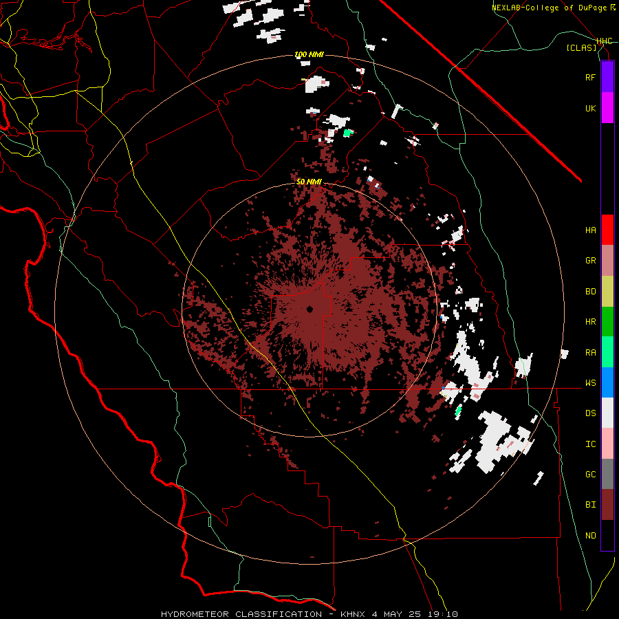This screenshot has height=619, width=619.
Task: Click the RF purple legend swatch
Action: [607, 77]
